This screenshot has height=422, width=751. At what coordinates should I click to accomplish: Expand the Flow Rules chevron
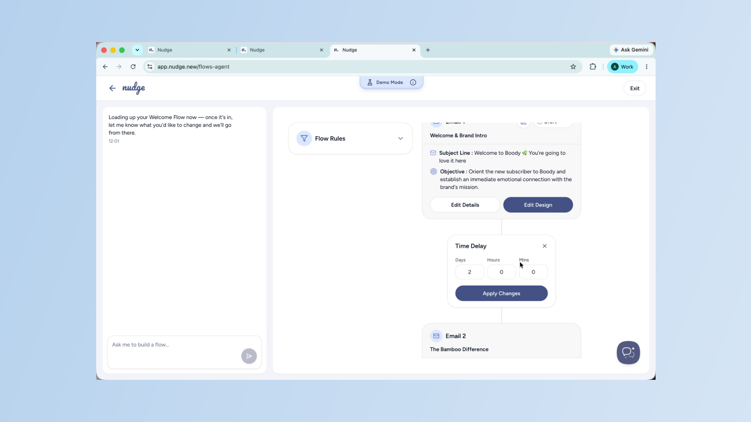pos(401,138)
